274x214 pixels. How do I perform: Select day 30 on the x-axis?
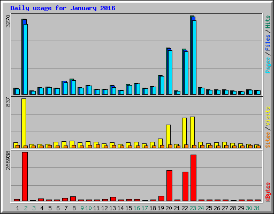tap(249, 208)
